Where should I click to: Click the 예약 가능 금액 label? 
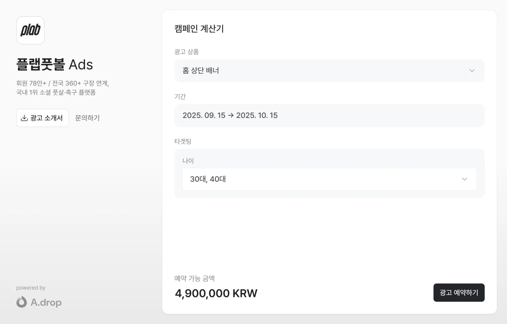click(194, 278)
